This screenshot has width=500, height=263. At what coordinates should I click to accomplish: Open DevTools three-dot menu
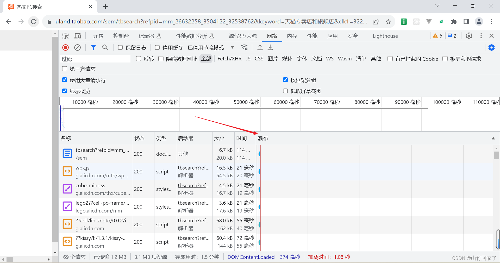coord(481,36)
